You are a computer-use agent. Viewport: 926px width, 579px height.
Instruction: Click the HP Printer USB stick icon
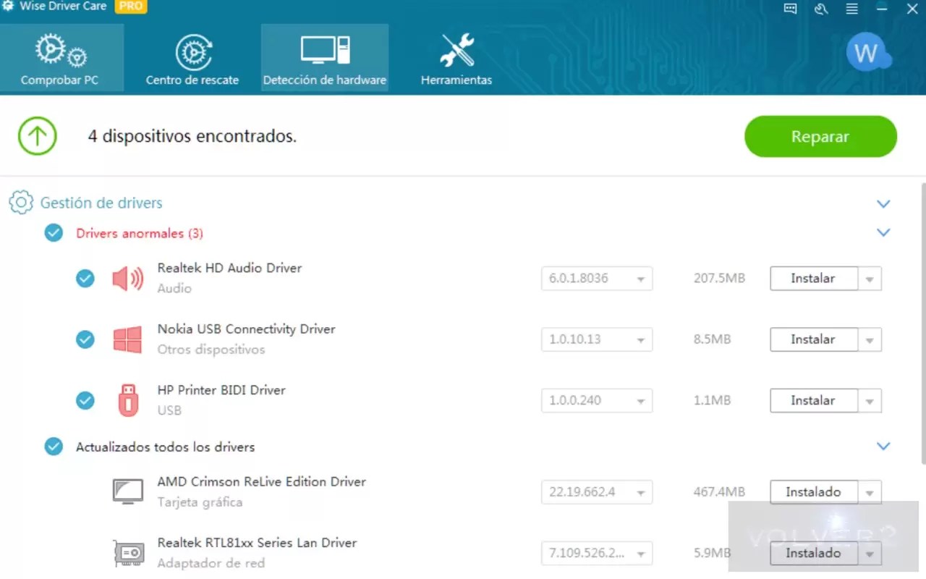click(x=128, y=400)
